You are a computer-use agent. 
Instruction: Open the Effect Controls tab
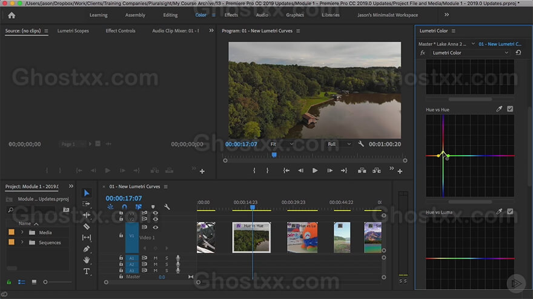click(x=121, y=31)
